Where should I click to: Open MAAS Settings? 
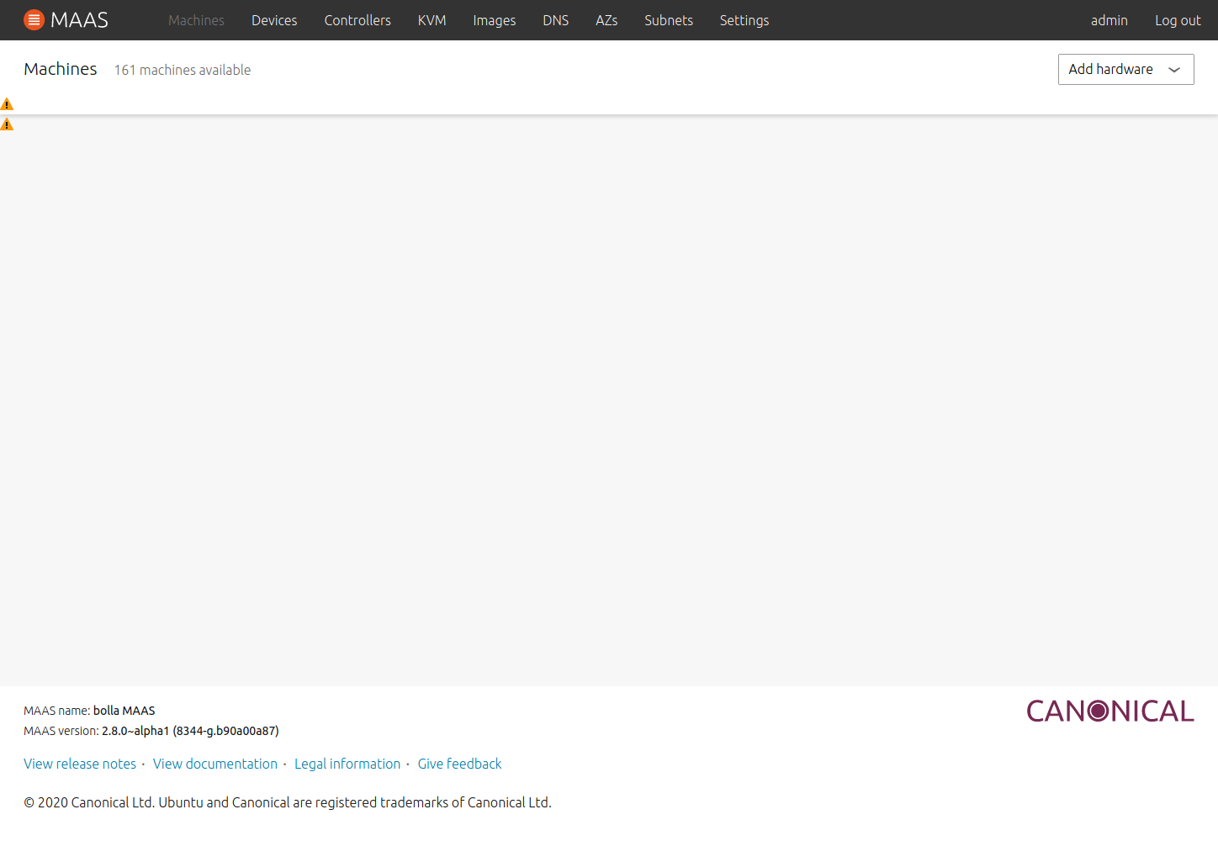tap(744, 20)
